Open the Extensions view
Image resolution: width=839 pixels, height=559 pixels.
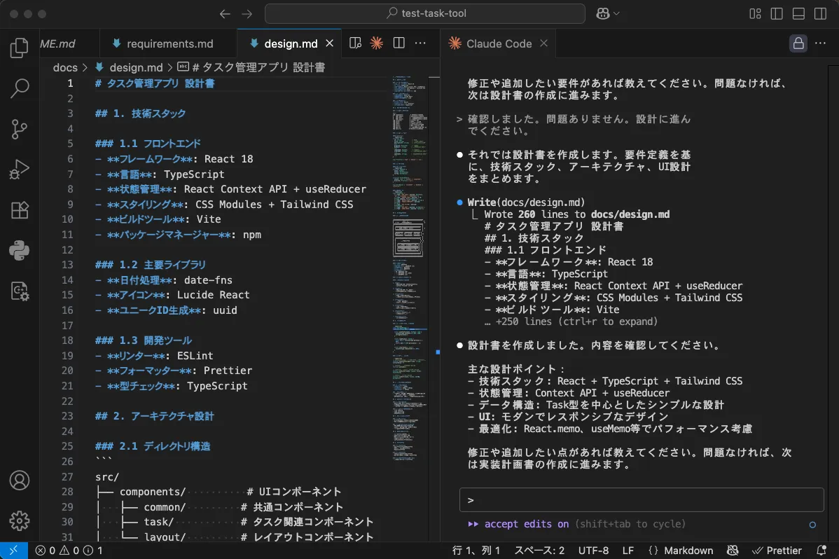[x=20, y=210]
